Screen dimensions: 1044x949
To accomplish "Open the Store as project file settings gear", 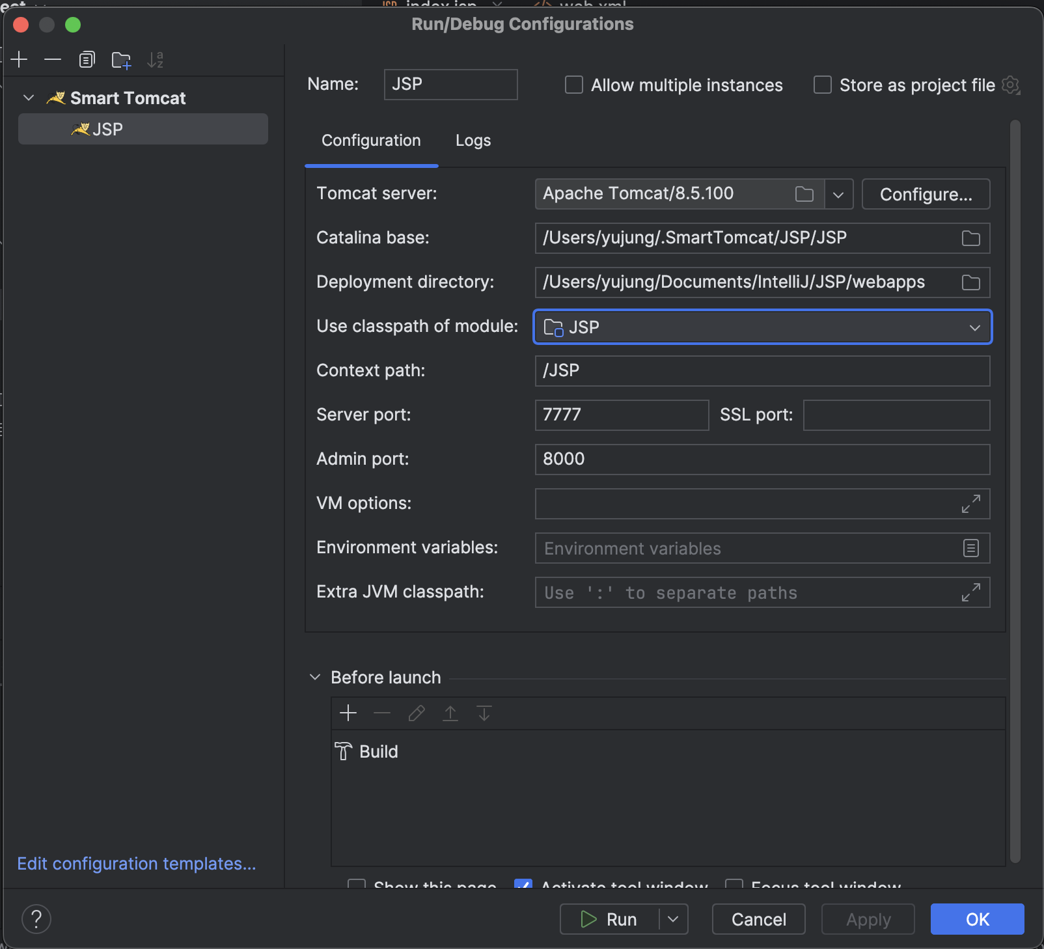I will (x=1011, y=85).
